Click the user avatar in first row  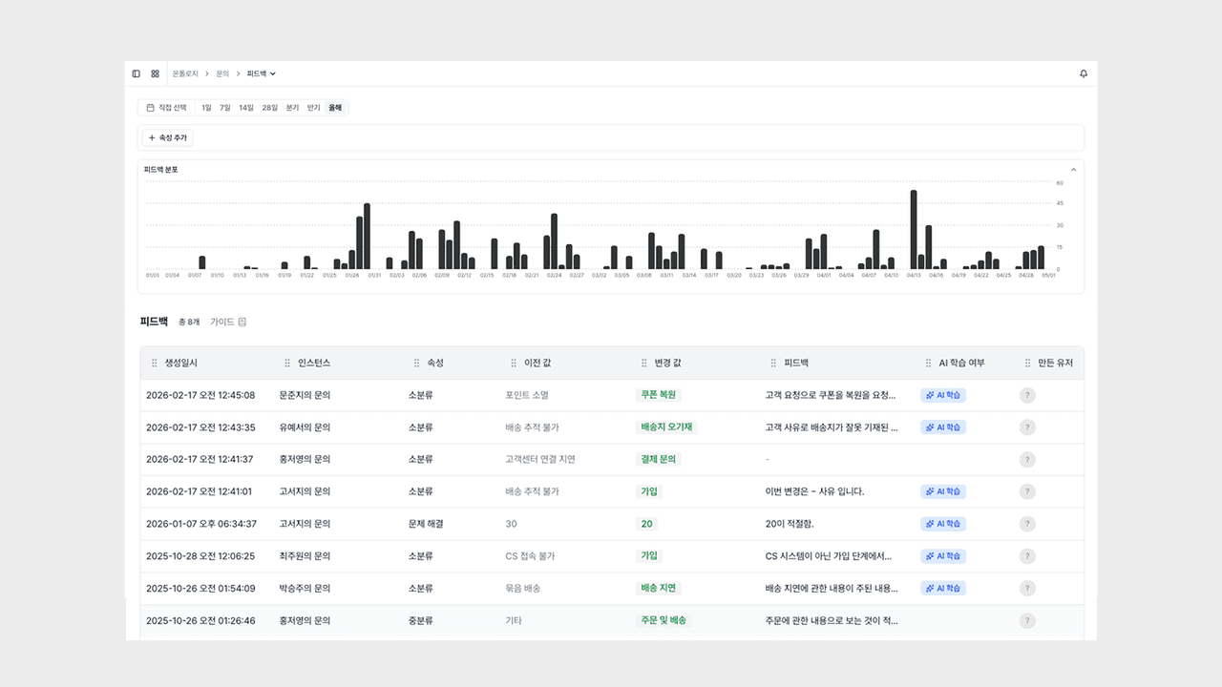(1027, 395)
